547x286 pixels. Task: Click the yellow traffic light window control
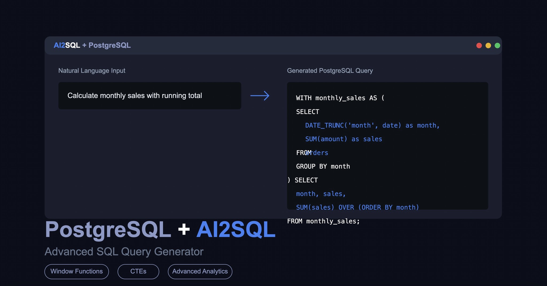[488, 45]
